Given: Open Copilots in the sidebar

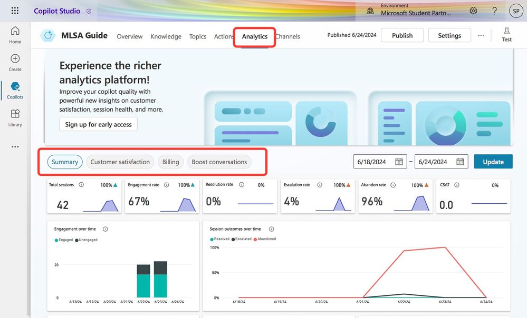Looking at the screenshot, I should 15,90.
